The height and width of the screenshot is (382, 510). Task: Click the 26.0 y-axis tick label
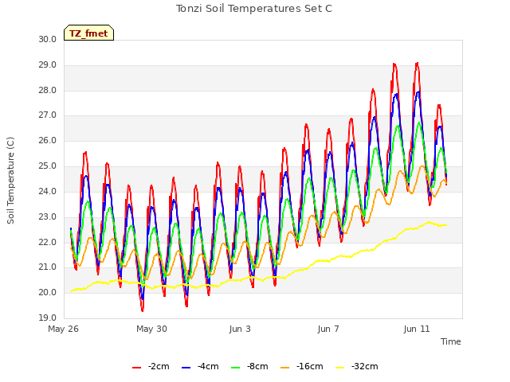point(48,140)
